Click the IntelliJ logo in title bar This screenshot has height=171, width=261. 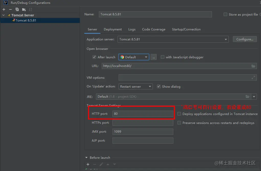pyautogui.click(x=5, y=3)
